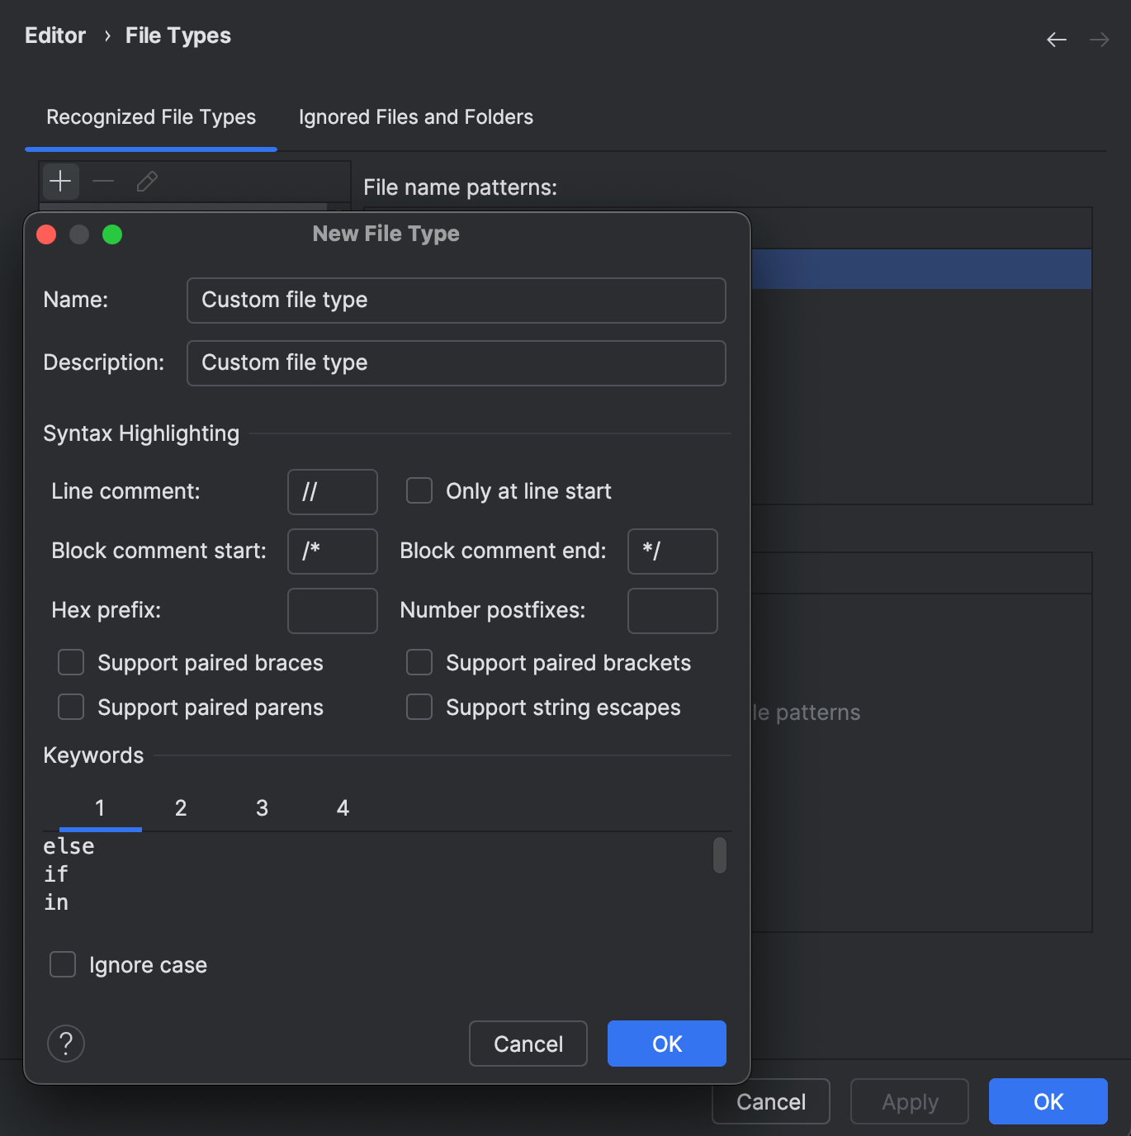Image resolution: width=1131 pixels, height=1136 pixels.
Task: Toggle the "Ignore case" checkbox
Action: coord(63,964)
